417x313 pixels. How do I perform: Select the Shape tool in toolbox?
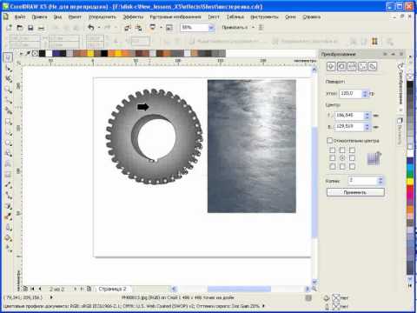tap(9, 69)
